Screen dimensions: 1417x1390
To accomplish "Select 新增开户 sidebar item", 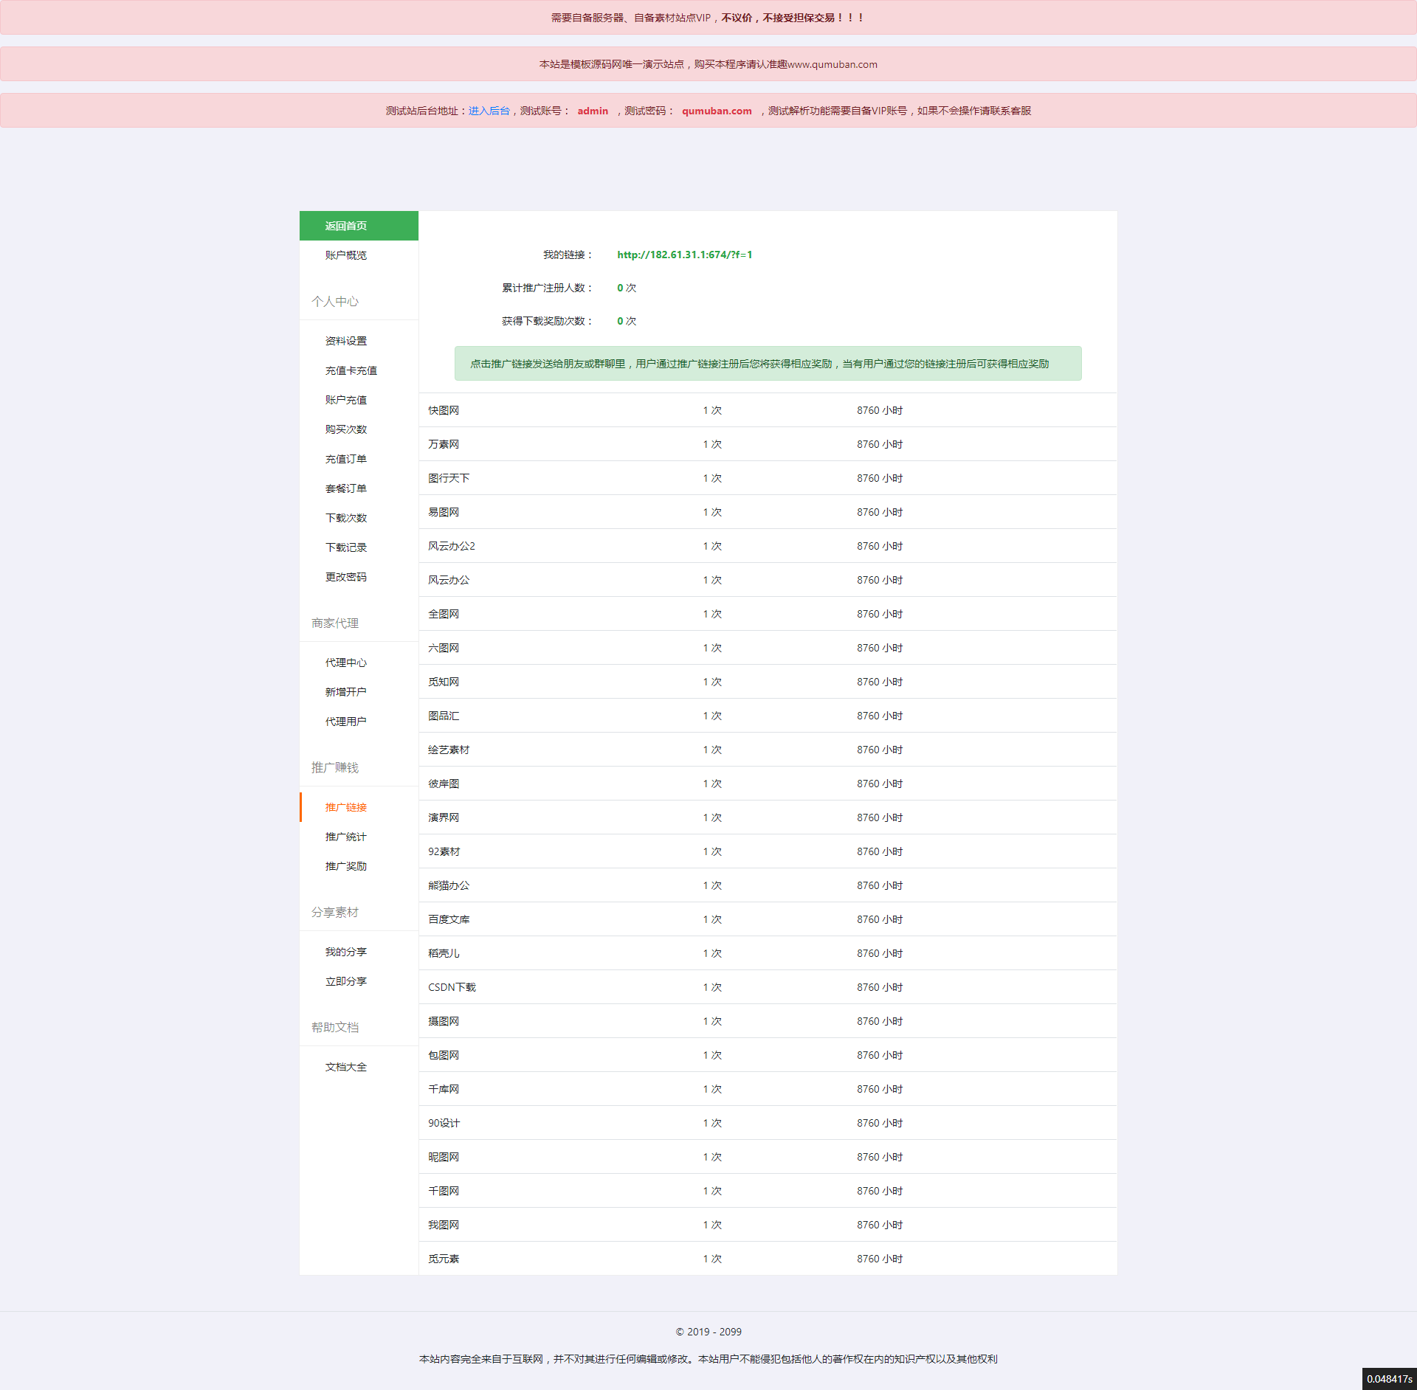I will coord(345,692).
